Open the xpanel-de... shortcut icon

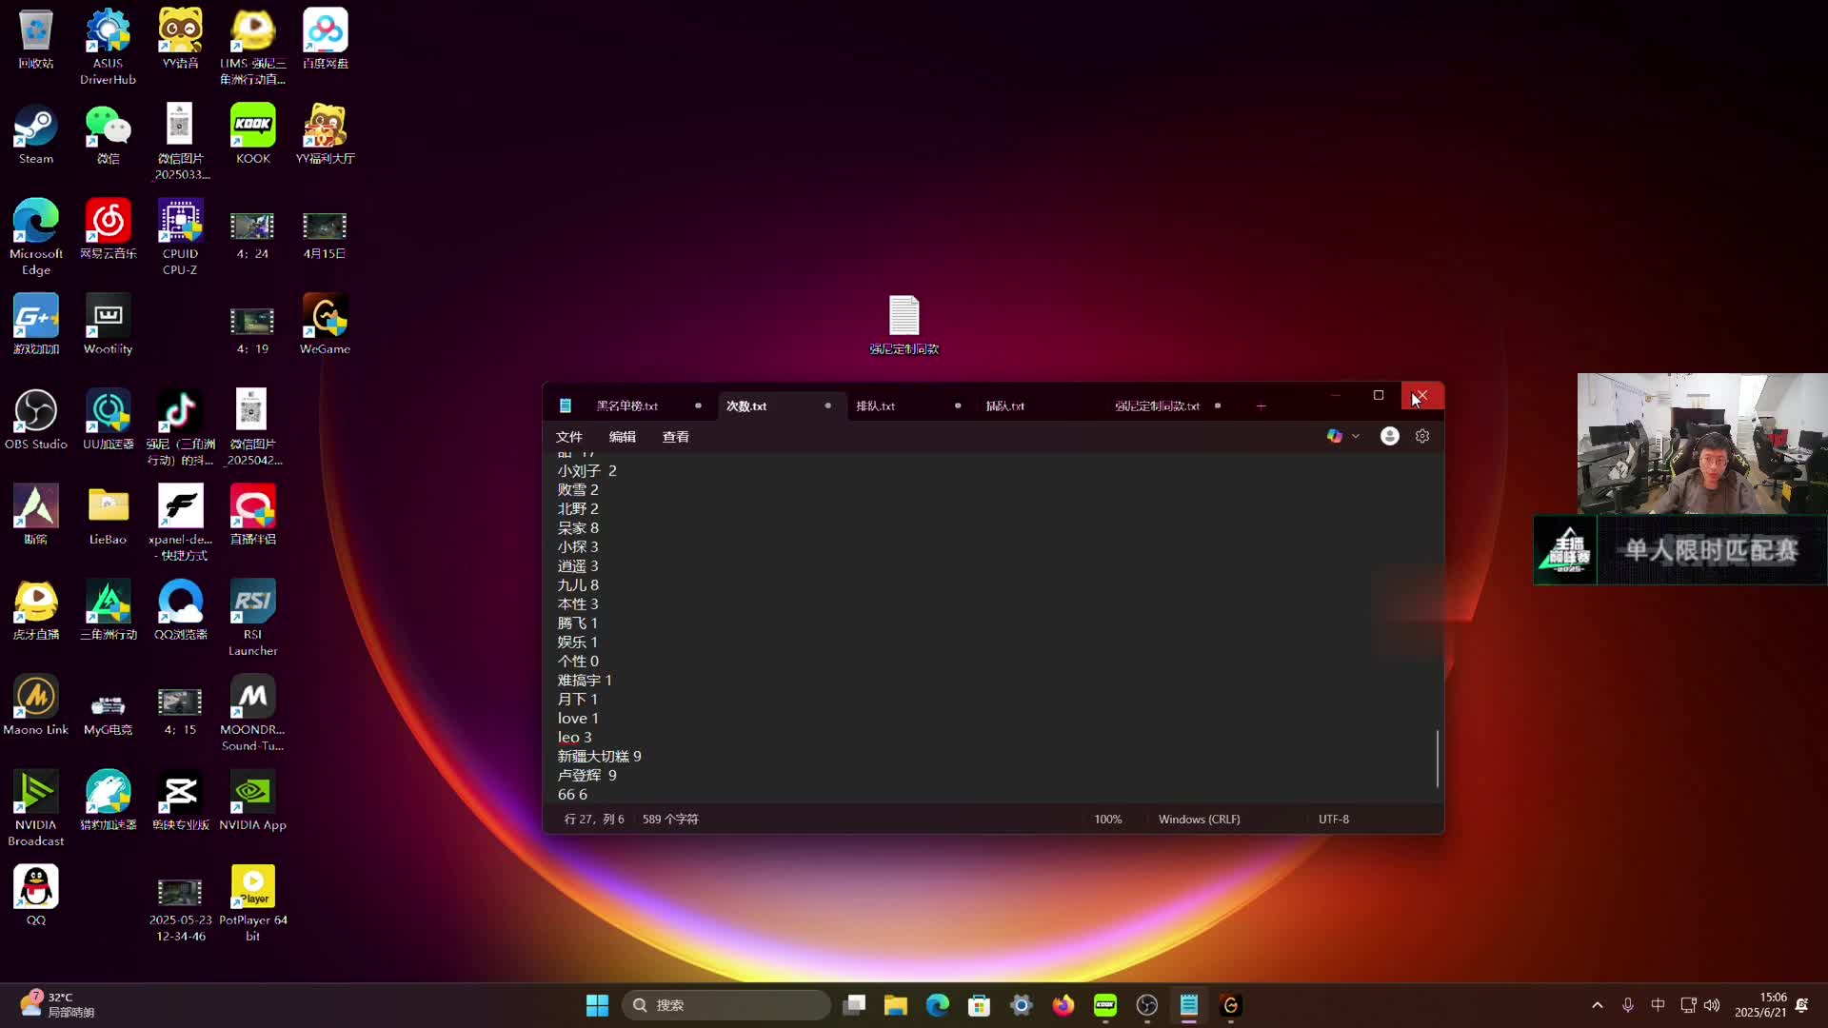180,523
